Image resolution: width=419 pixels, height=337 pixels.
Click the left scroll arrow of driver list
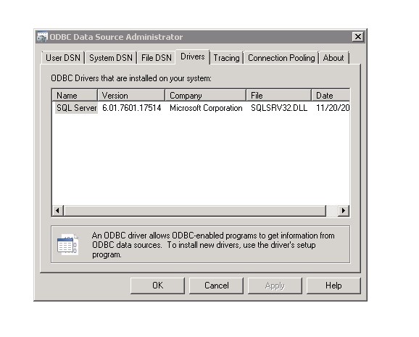coord(58,211)
